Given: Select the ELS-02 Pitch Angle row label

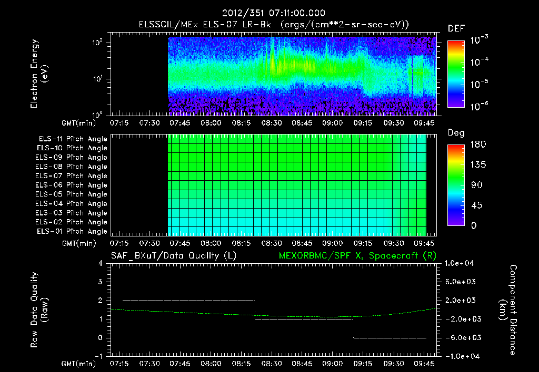Looking at the screenshot, I should point(72,222).
